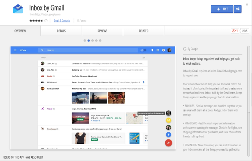
Task: Click the Google G logo by By Google
Action: 185,49
